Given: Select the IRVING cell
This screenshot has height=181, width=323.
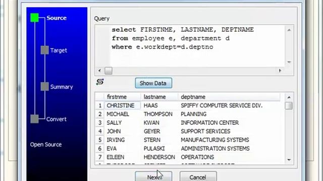Looking at the screenshot, I should click(x=122, y=140).
